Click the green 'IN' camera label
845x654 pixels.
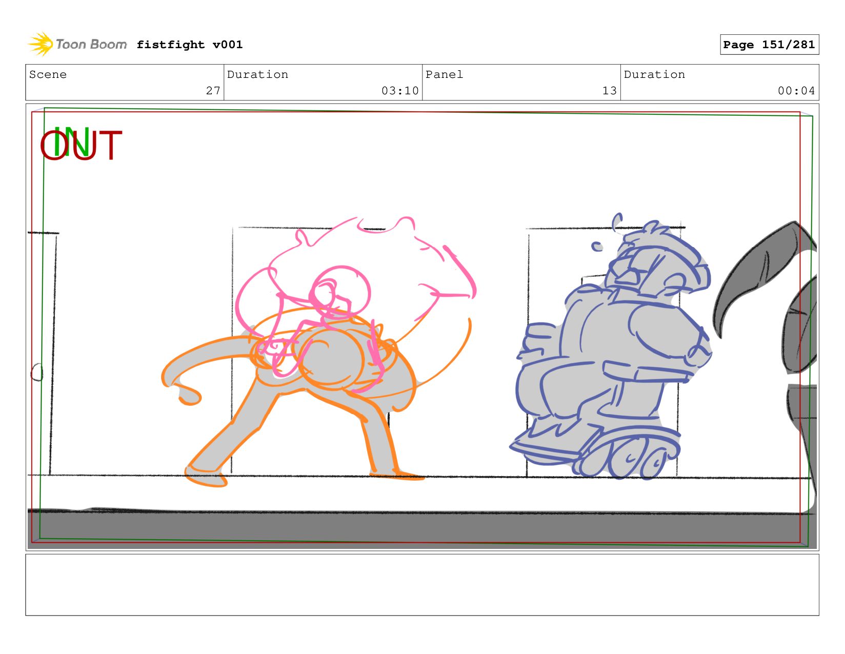(72, 142)
